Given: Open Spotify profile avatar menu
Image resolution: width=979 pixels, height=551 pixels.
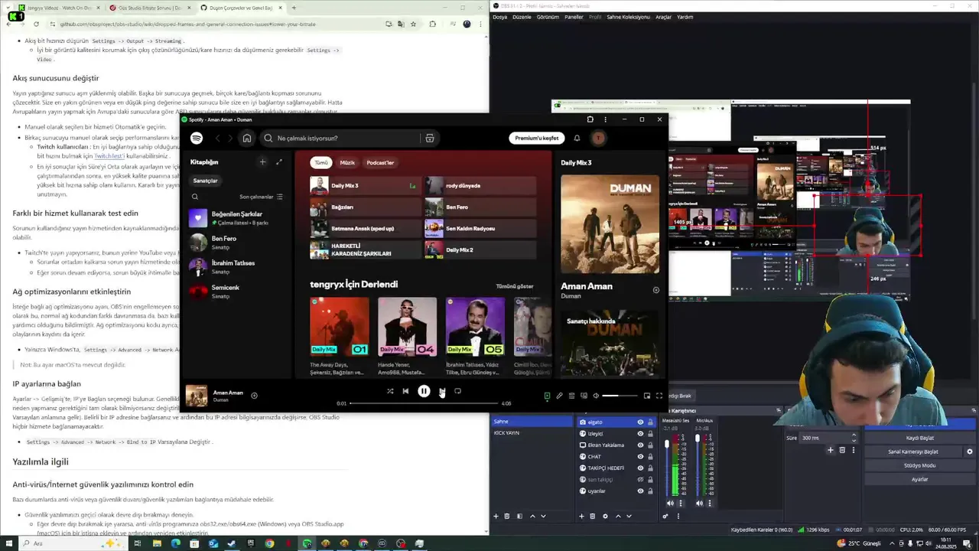Looking at the screenshot, I should [598, 139].
